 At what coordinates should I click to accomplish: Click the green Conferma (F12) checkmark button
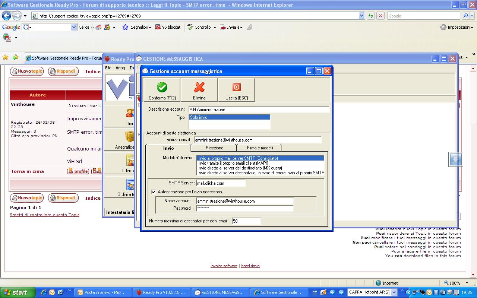pyautogui.click(x=162, y=90)
